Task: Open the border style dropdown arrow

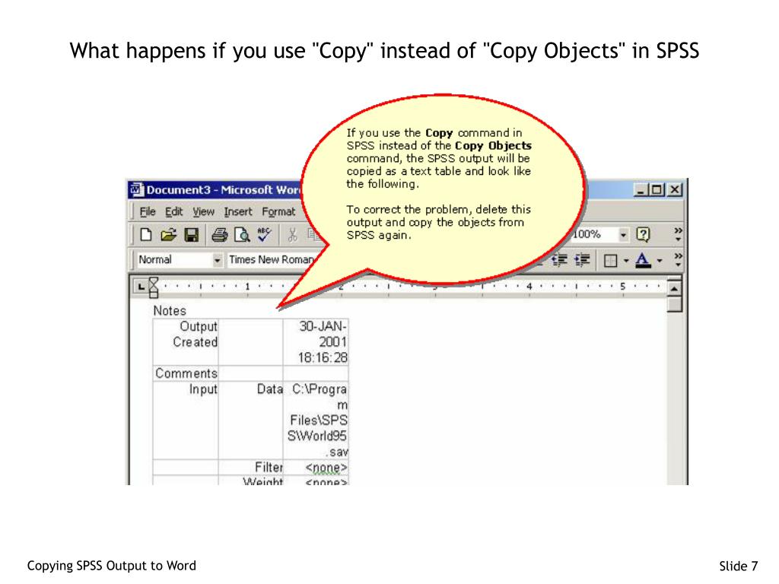Action: 626,260
